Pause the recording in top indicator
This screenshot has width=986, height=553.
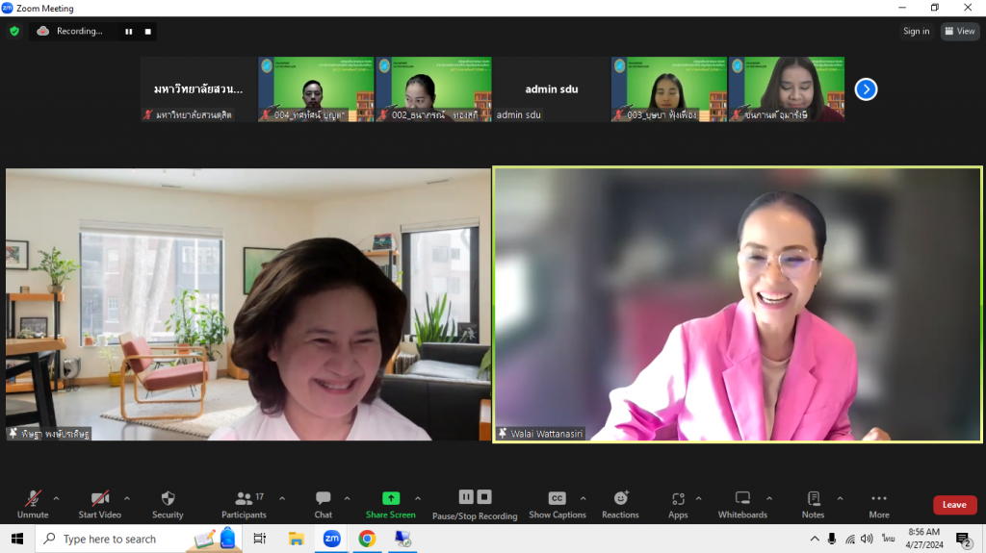point(128,31)
